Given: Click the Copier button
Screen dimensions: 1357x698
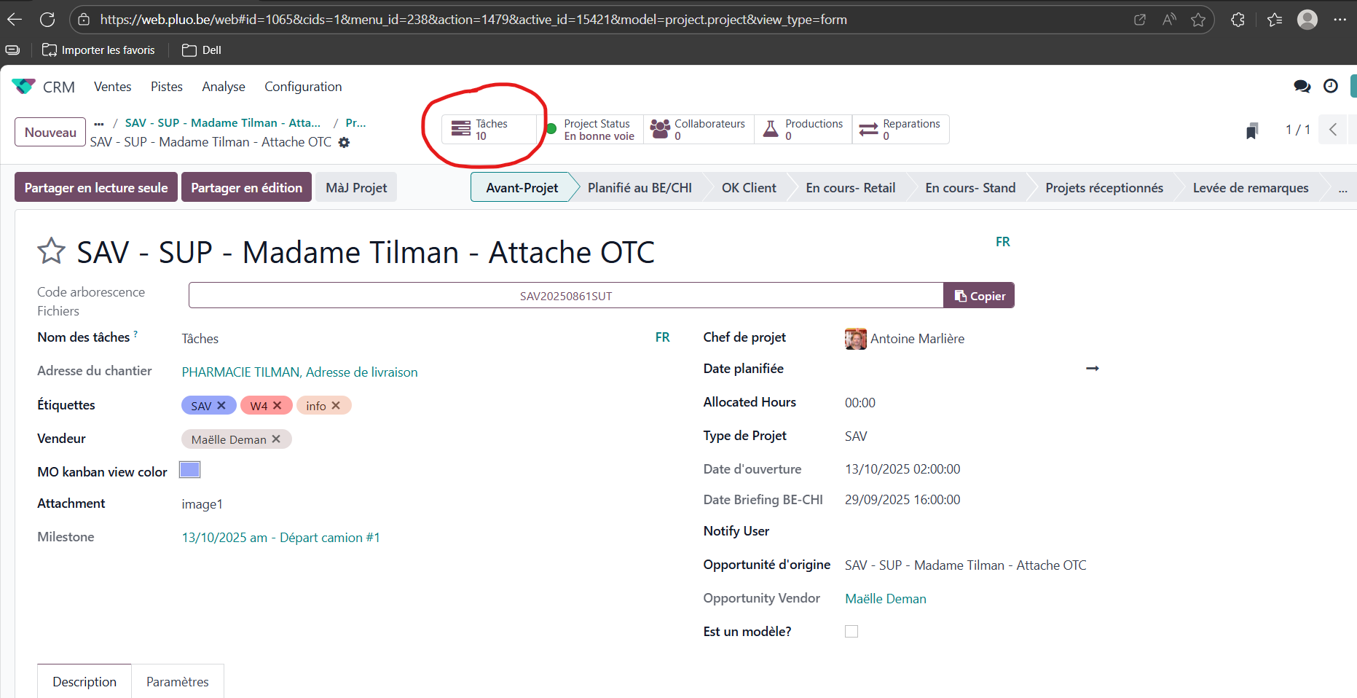Looking at the screenshot, I should [979, 296].
